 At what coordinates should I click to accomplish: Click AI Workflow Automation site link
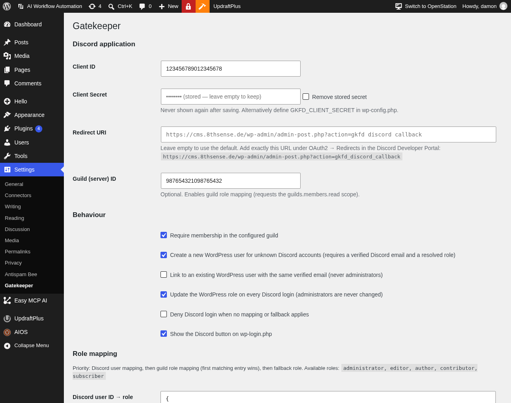50,6
